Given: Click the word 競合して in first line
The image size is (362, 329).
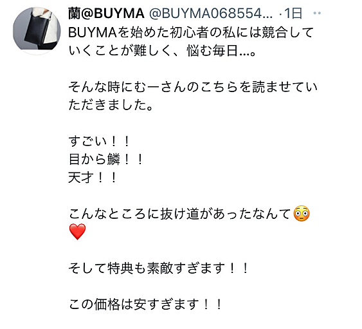Looking at the screenshot, I should coord(287,32).
